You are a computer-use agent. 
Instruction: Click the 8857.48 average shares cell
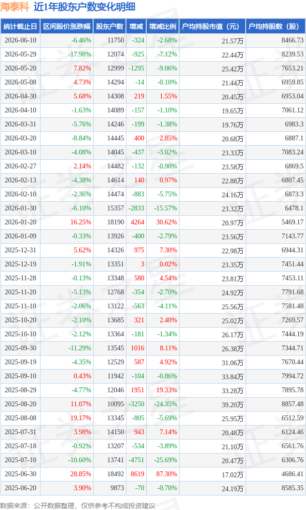(292, 404)
